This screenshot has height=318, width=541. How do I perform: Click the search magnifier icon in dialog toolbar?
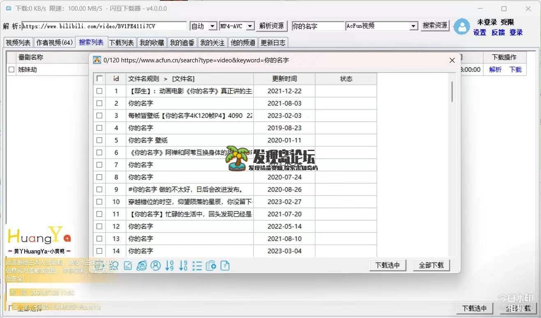click(114, 265)
